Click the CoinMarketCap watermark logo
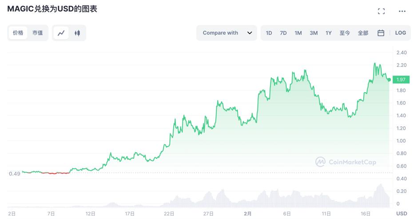This screenshot has height=219, width=417. point(346,162)
